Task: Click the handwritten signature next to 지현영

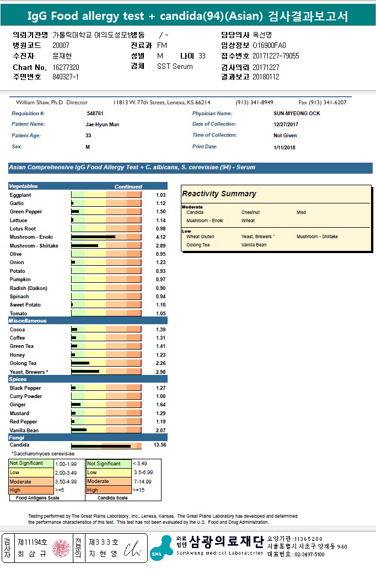Action: point(132,549)
